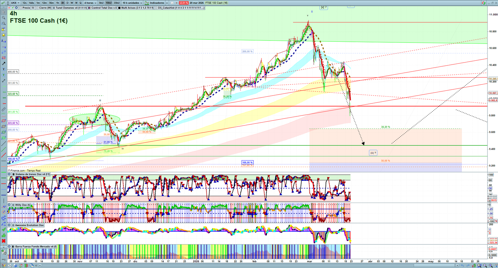Toggle the Cierre (W) checkbox
The image size is (498, 268).
(x=37, y=8)
